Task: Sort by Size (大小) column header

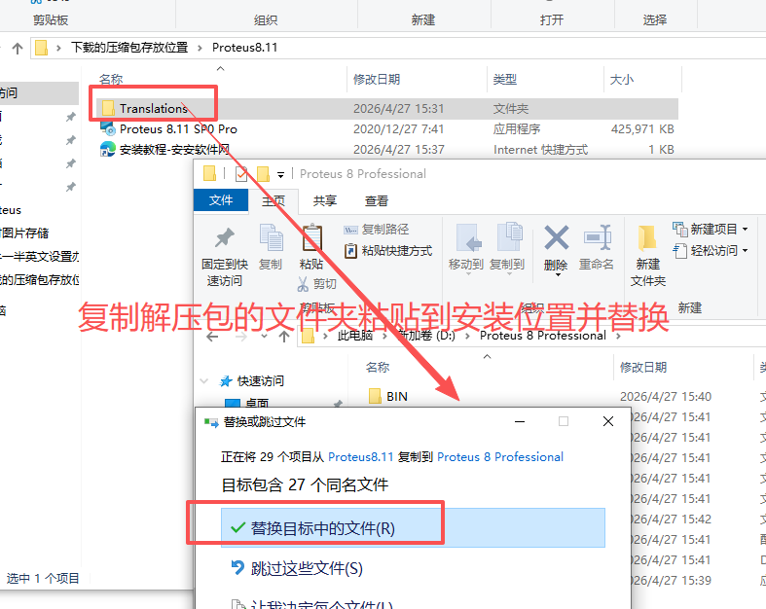Action: 621,79
